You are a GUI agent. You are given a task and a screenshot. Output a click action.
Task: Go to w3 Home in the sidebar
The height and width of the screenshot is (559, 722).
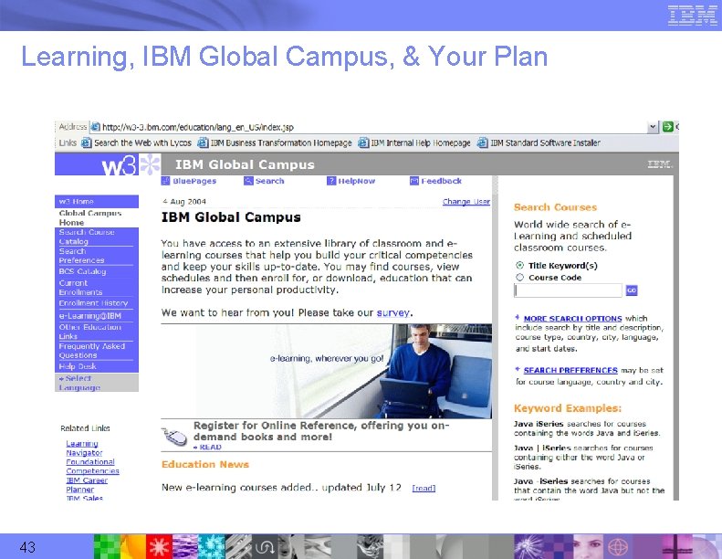coord(77,201)
